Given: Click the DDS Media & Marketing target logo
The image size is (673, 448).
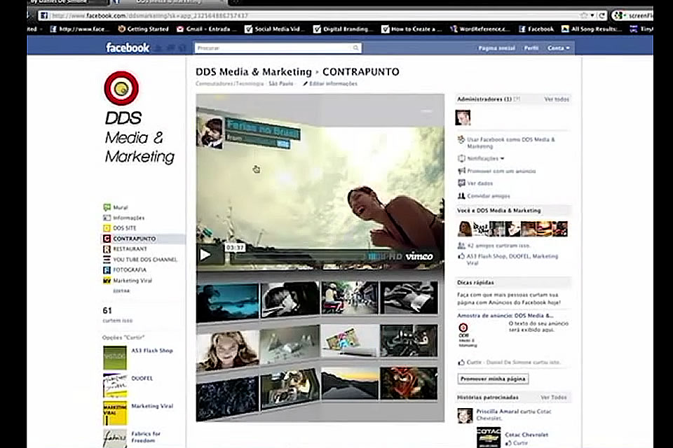Looking at the screenshot, I should pyautogui.click(x=121, y=88).
